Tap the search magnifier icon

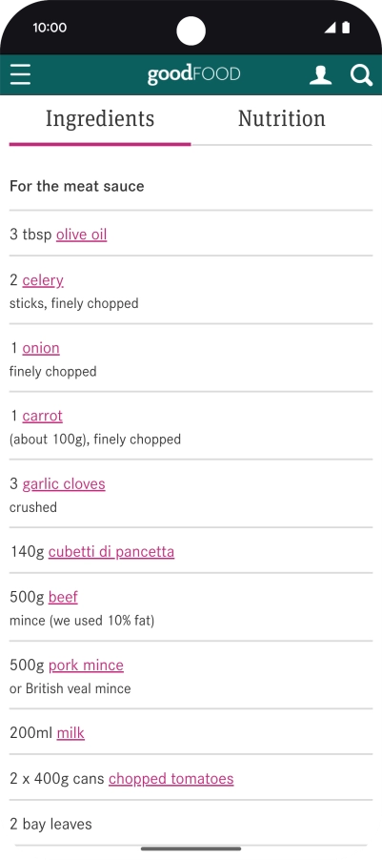click(x=361, y=75)
